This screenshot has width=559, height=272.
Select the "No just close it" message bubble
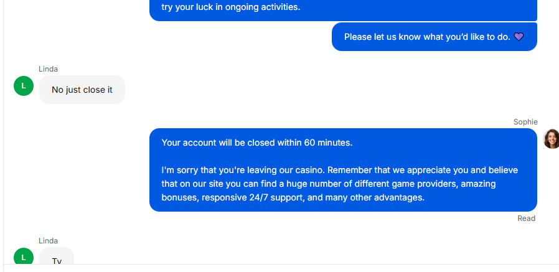tap(82, 90)
